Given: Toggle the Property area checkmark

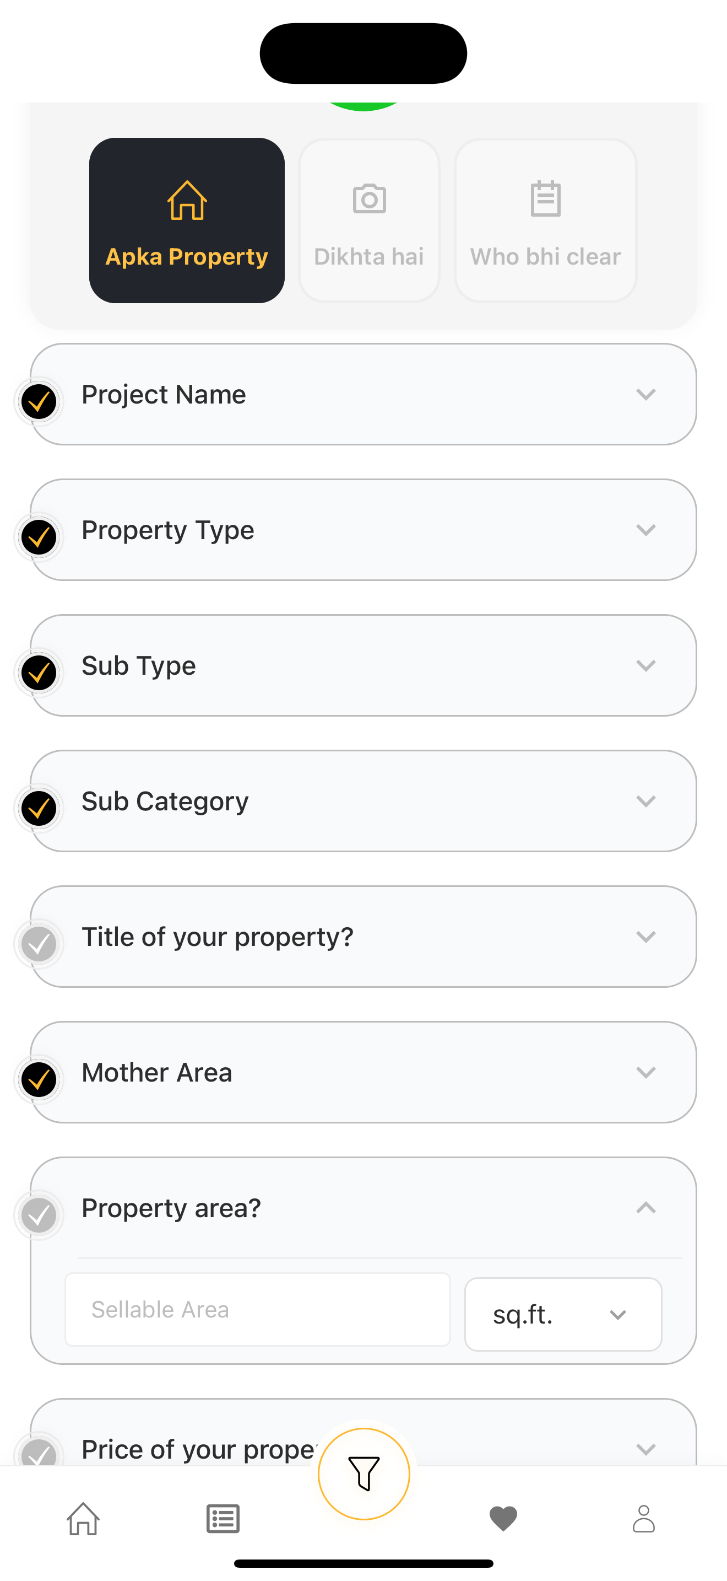Looking at the screenshot, I should click(39, 1215).
